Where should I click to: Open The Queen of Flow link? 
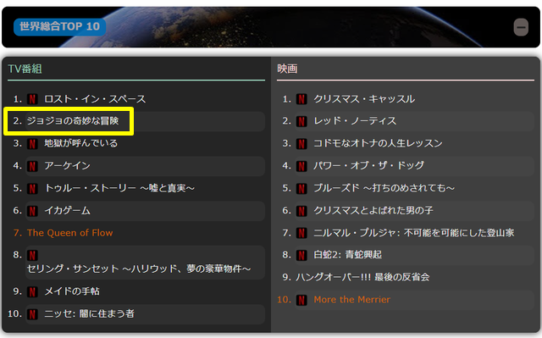click(x=69, y=233)
